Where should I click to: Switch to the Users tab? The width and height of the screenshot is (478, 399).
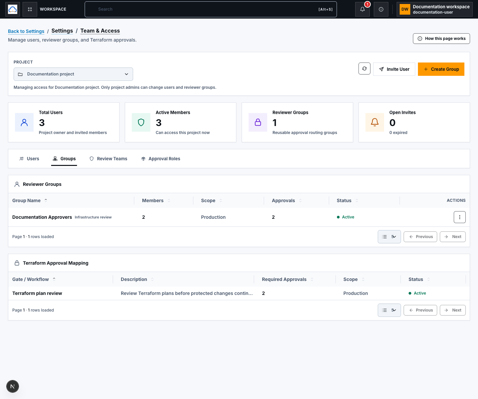coord(29,159)
